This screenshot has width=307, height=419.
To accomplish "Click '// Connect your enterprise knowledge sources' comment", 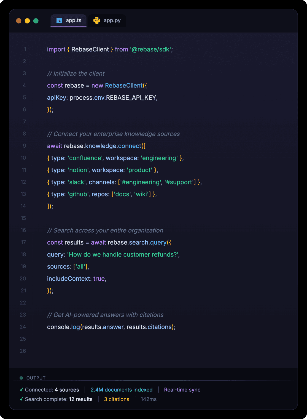I will coord(113,134).
